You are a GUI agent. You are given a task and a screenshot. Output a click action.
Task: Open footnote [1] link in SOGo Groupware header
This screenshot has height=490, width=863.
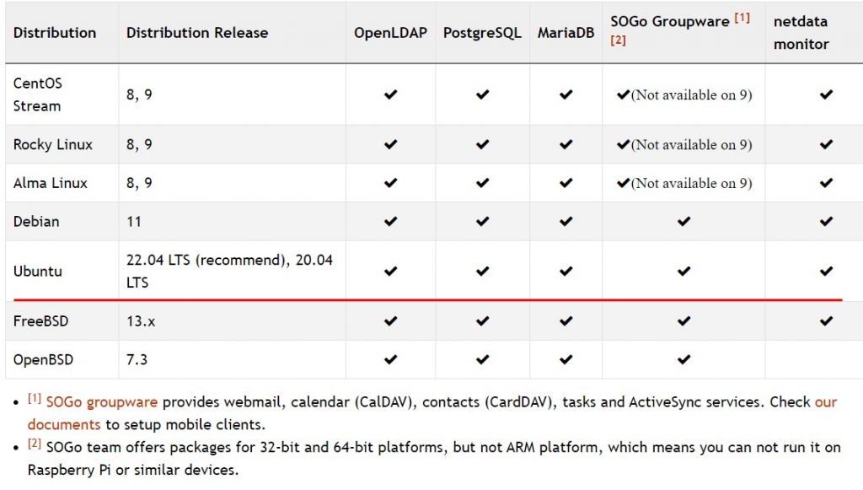click(x=742, y=18)
